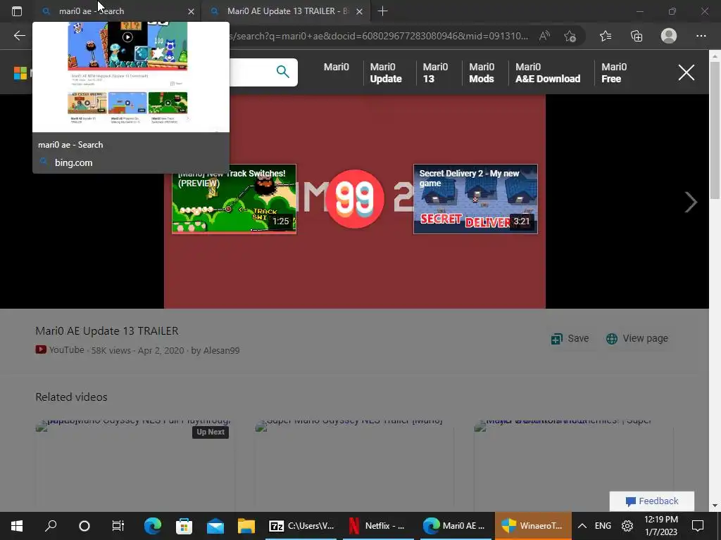Go back with the browser back arrow
Image resolution: width=721 pixels, height=540 pixels.
[19, 36]
